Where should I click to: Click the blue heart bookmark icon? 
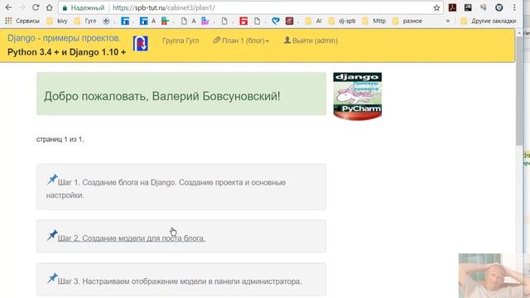point(276,21)
